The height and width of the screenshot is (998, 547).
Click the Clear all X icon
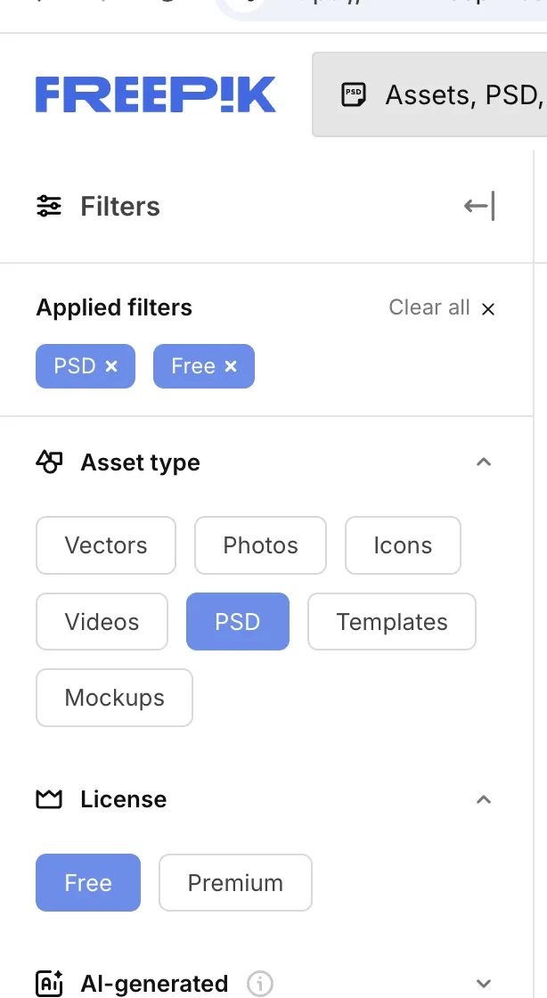coord(488,309)
